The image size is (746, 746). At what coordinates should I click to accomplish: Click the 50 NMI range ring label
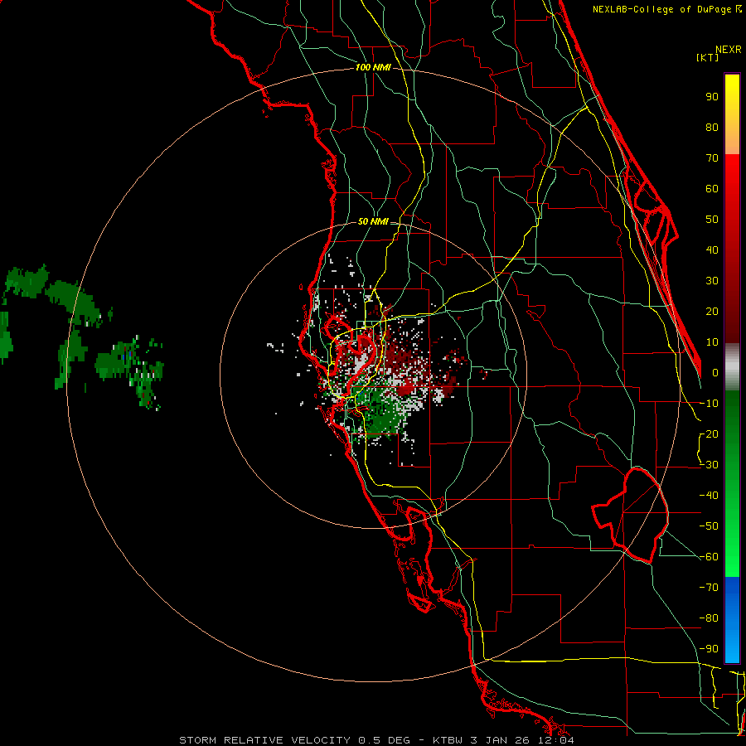[x=373, y=221]
